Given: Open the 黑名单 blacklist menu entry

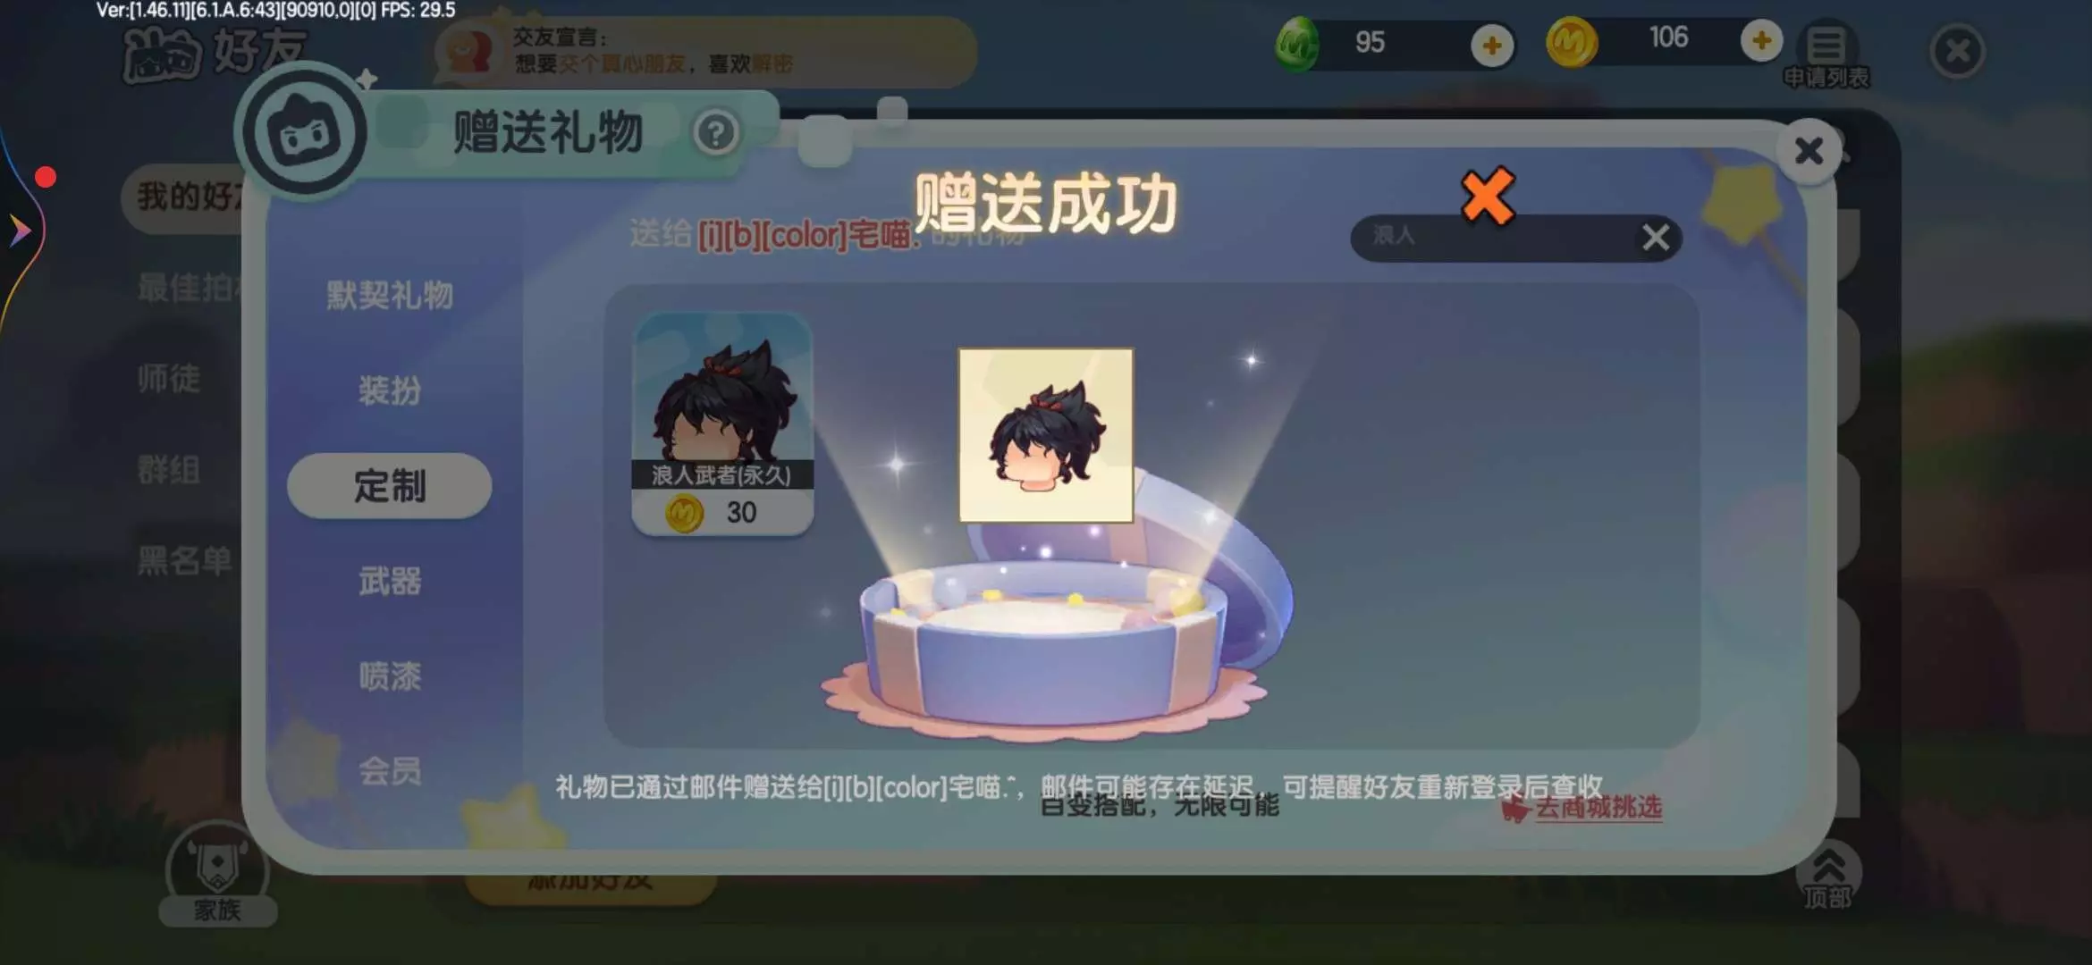Looking at the screenshot, I should (x=184, y=562).
